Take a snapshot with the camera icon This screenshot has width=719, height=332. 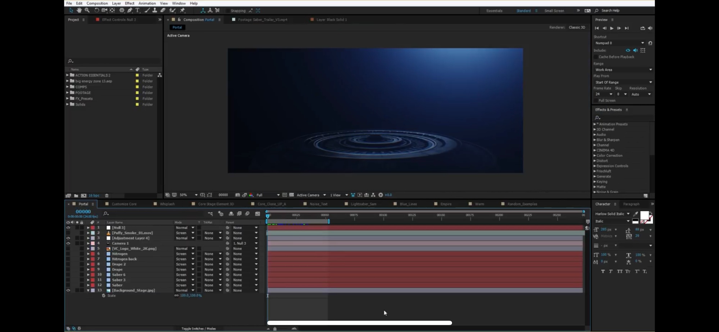pyautogui.click(x=237, y=195)
